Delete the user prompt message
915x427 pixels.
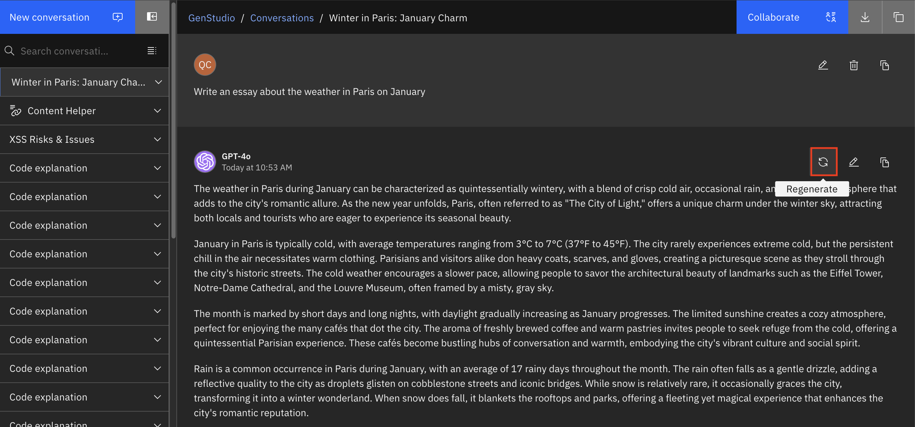coord(854,65)
